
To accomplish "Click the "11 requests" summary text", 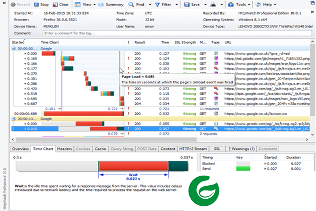I will (x=209, y=109).
